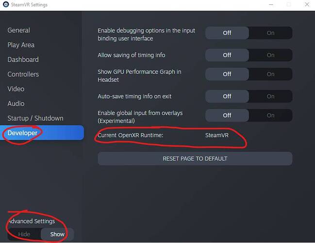Turn On Auto-save timing info on exit
The height and width of the screenshot is (243, 315).
tap(270, 96)
